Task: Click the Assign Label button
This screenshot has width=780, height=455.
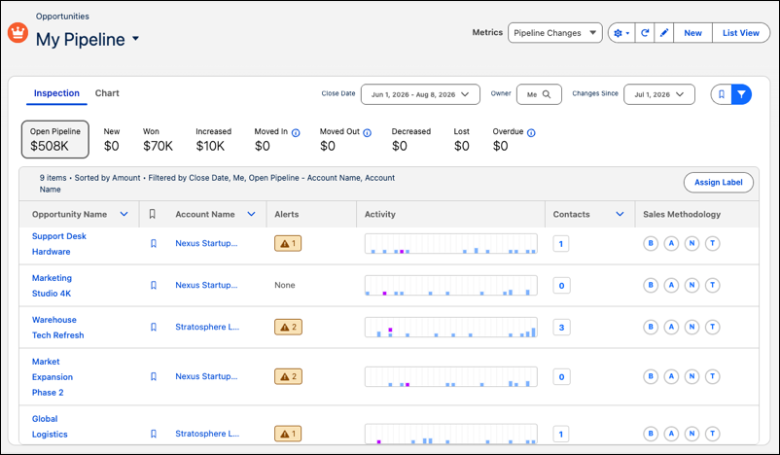Action: coord(719,183)
